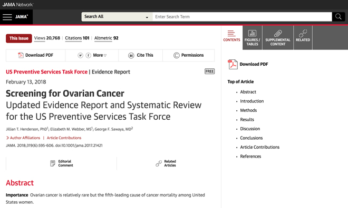Click the magnifying glass search icon
This screenshot has width=348, height=208.
point(338,17)
